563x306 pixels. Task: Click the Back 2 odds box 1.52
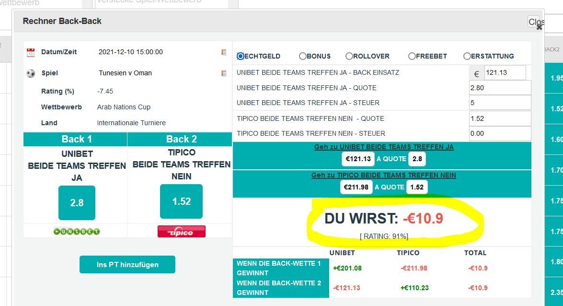click(x=181, y=201)
